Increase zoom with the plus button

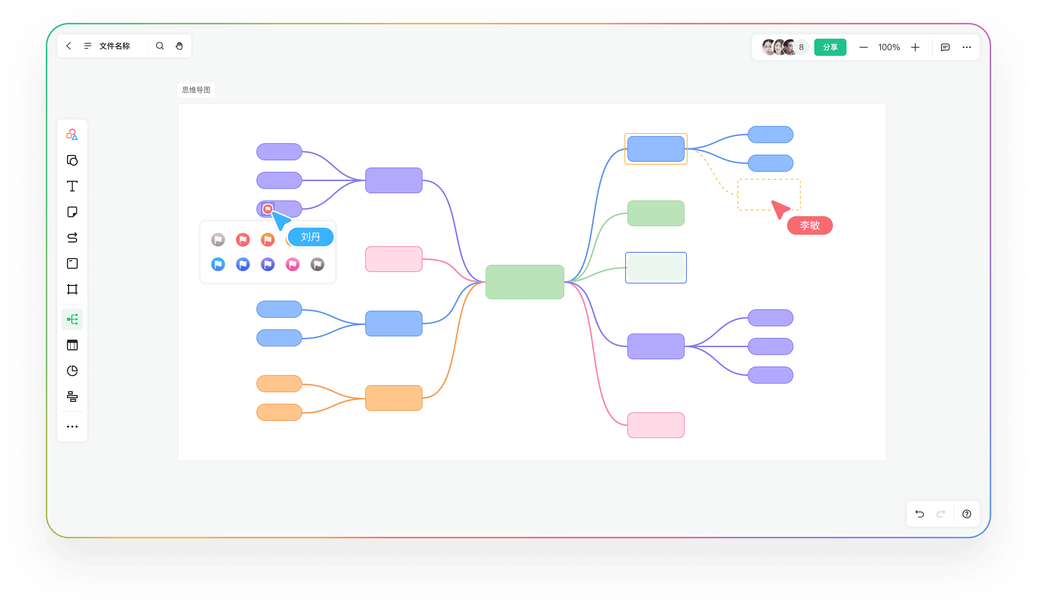tap(915, 47)
